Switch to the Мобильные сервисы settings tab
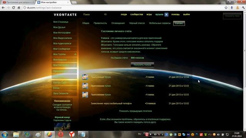This screenshot has width=246, height=138. [x=160, y=23]
